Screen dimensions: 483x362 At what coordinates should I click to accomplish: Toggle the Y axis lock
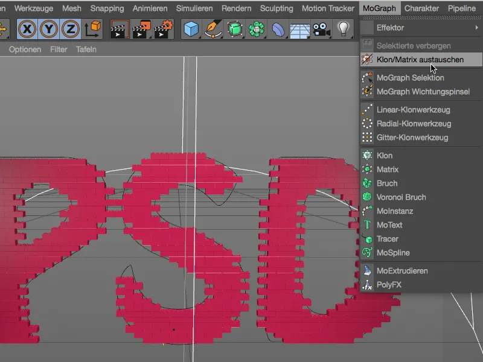(49, 28)
